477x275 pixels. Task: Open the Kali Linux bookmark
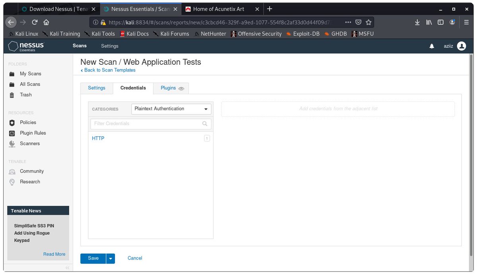(x=23, y=34)
